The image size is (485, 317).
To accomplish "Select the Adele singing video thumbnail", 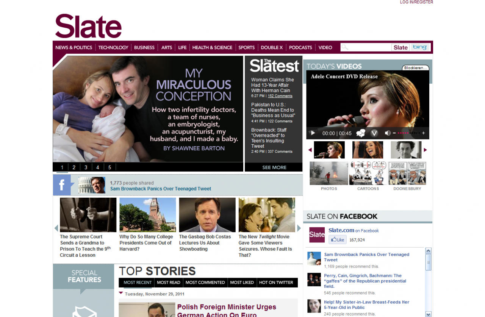I will coord(329,150).
